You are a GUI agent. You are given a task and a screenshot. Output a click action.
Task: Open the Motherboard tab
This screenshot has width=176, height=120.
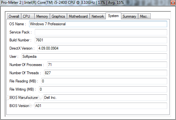click(x=78, y=16)
